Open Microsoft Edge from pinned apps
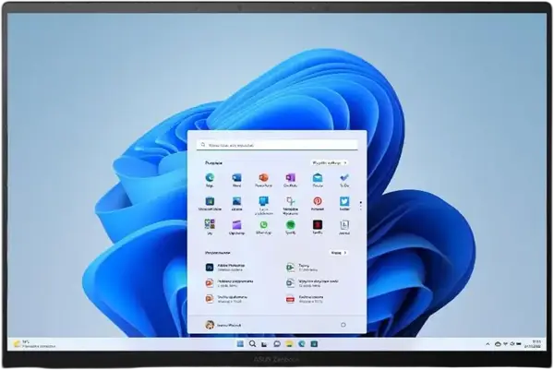Image resolution: width=554 pixels, height=370 pixels. (211, 178)
